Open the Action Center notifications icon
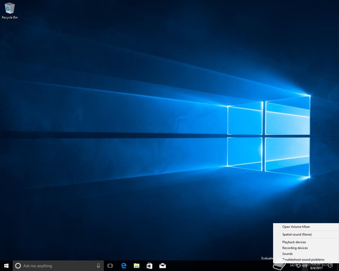Screen dimensions: 339x271 tap(330, 266)
